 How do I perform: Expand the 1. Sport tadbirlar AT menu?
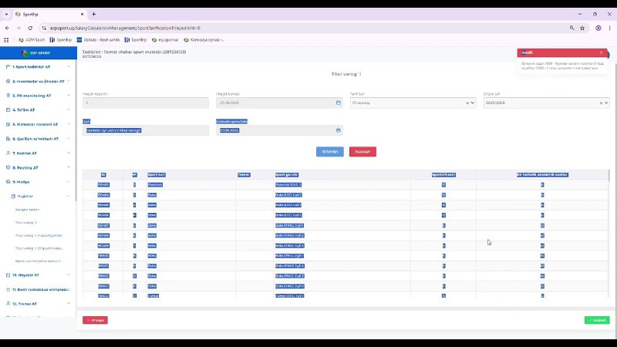pos(39,67)
